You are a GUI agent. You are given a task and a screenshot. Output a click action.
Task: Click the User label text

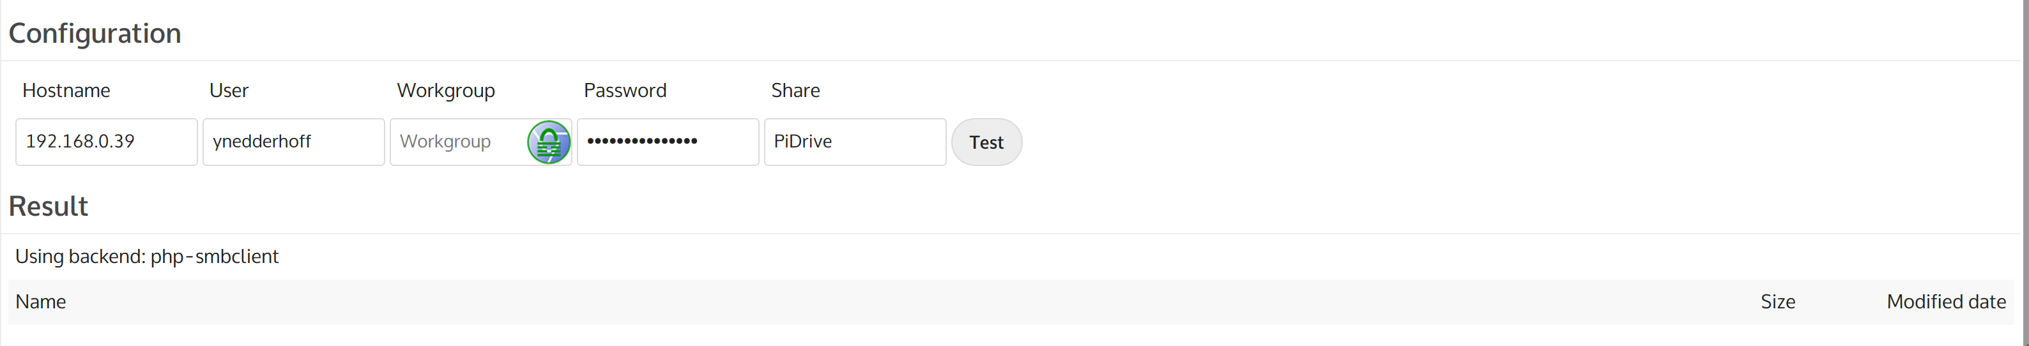tap(229, 91)
